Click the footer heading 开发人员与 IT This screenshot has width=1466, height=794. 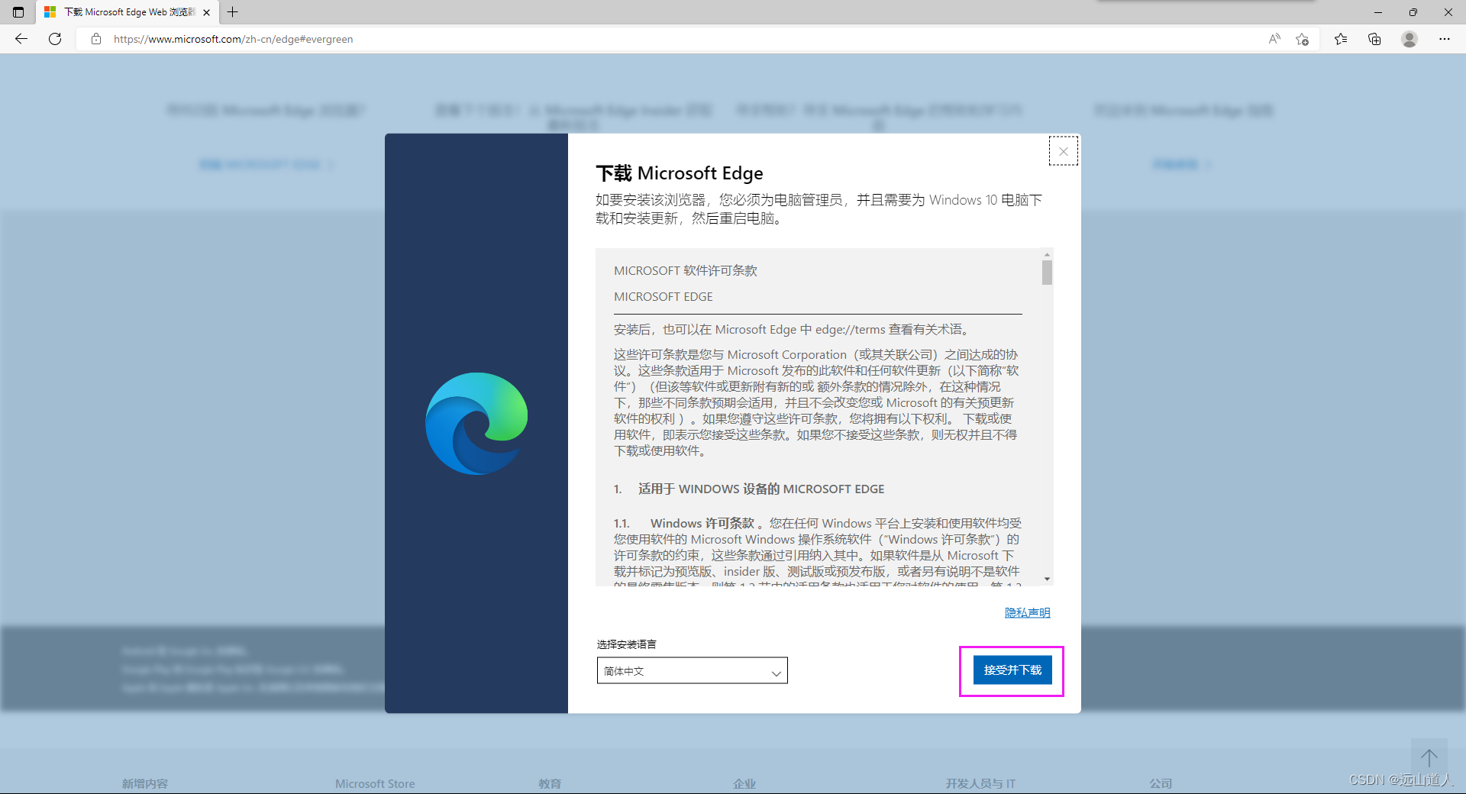coord(980,783)
